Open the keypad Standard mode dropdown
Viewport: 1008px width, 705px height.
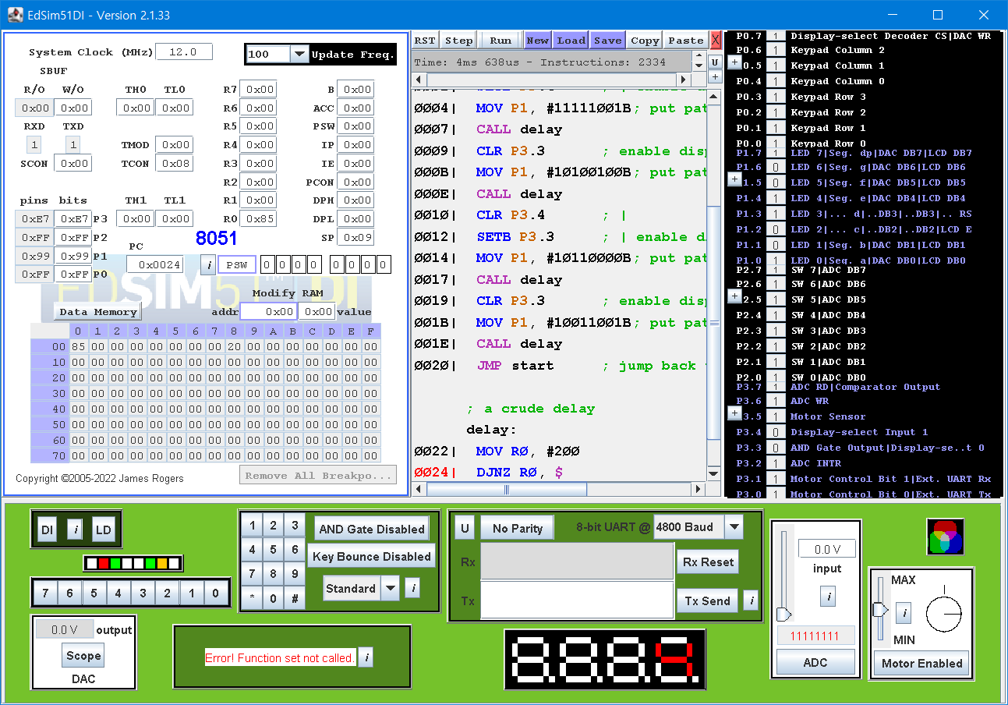click(391, 588)
